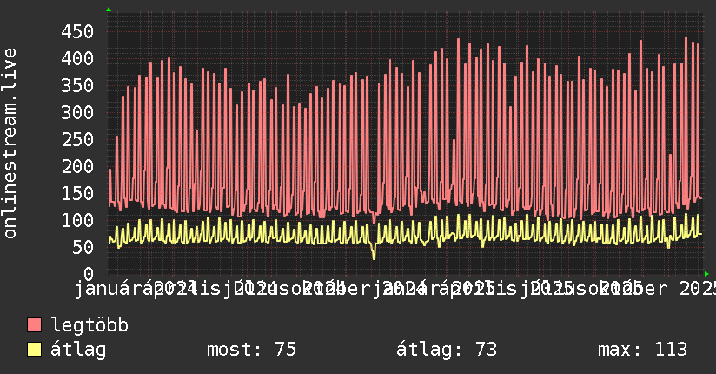Click the 150 y-axis label
716x374 pixels.
[77, 193]
